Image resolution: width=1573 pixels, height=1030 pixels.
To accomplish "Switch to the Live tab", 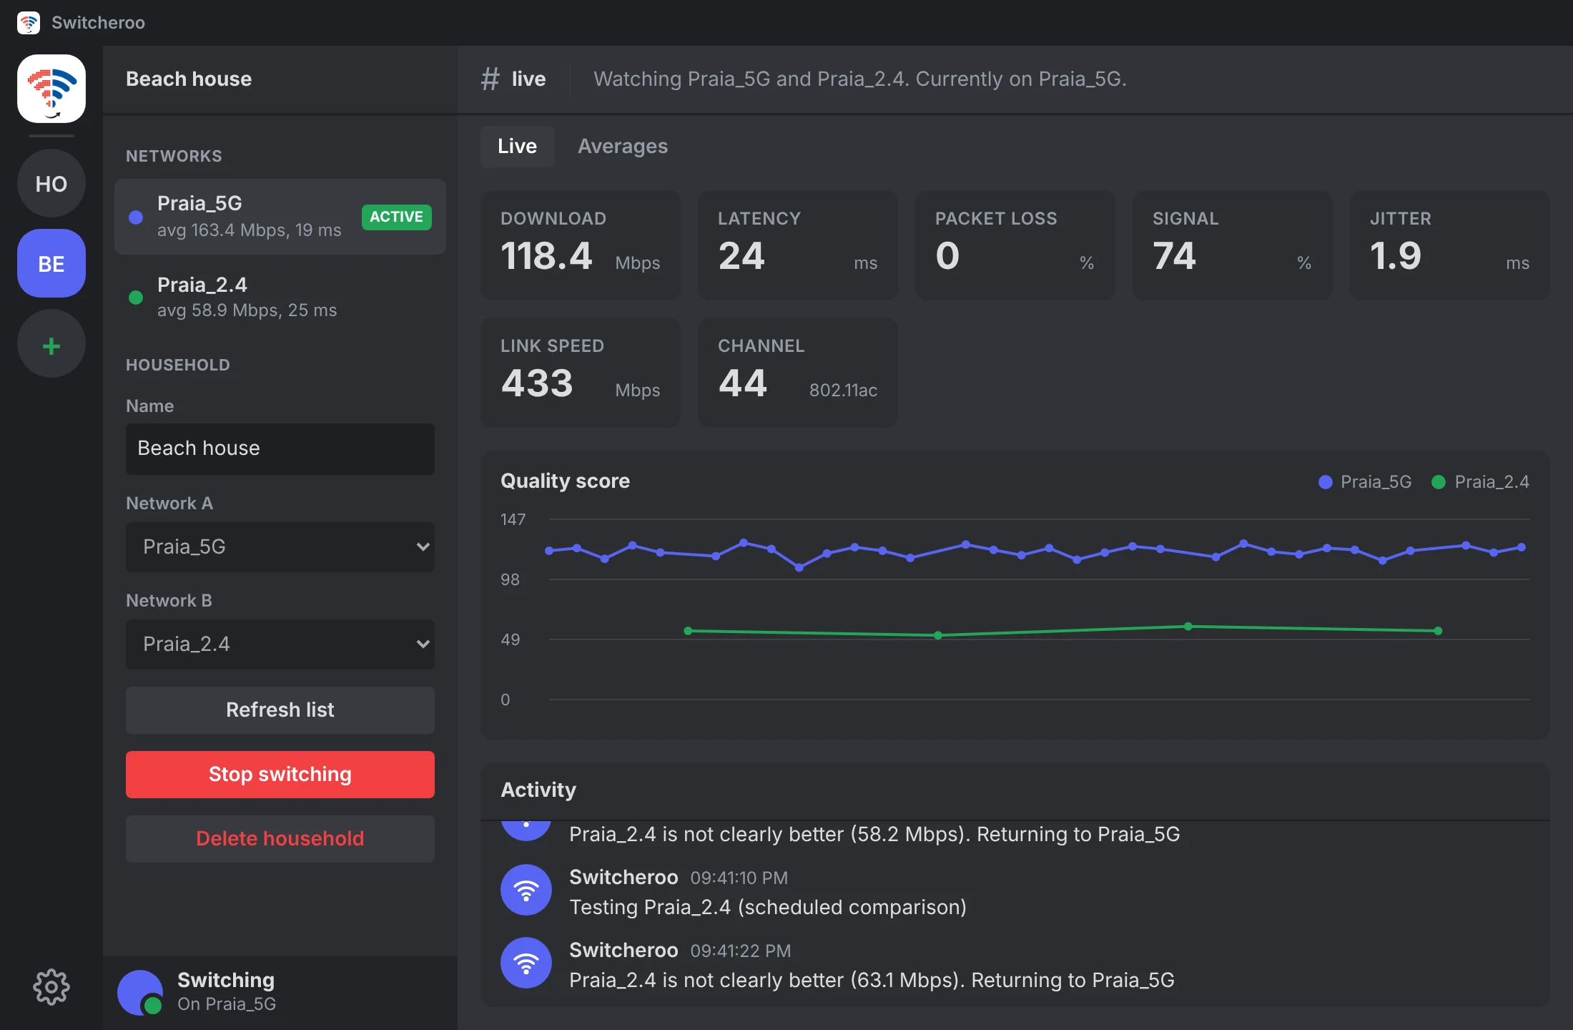I will 518,147.
